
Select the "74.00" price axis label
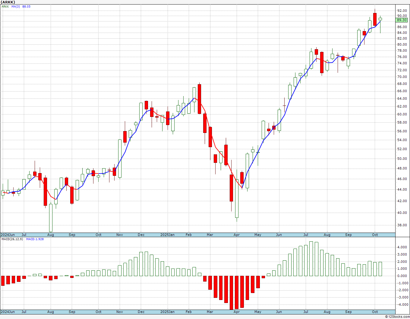pyautogui.click(x=402, y=63)
